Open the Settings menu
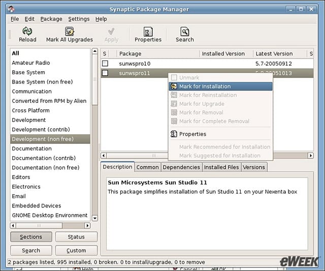 [79, 19]
